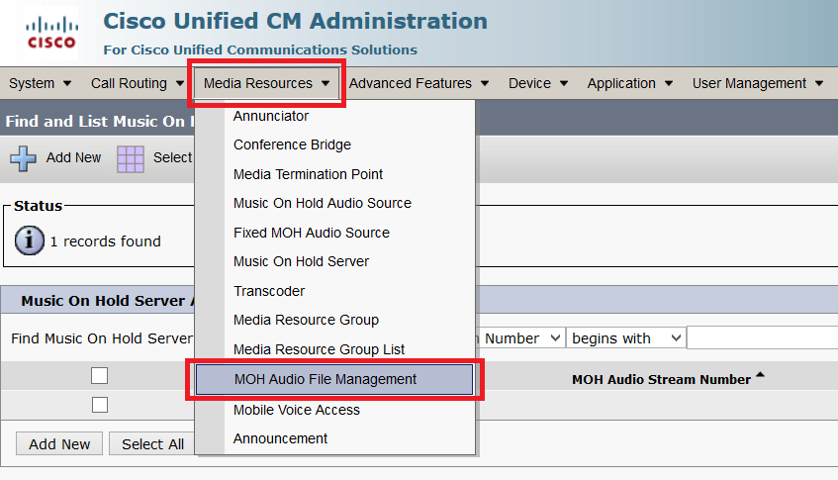Click the bottom Add New button
Viewport: 838px width, 480px height.
point(59,444)
